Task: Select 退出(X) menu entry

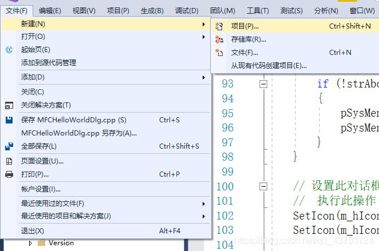Action: (106, 231)
